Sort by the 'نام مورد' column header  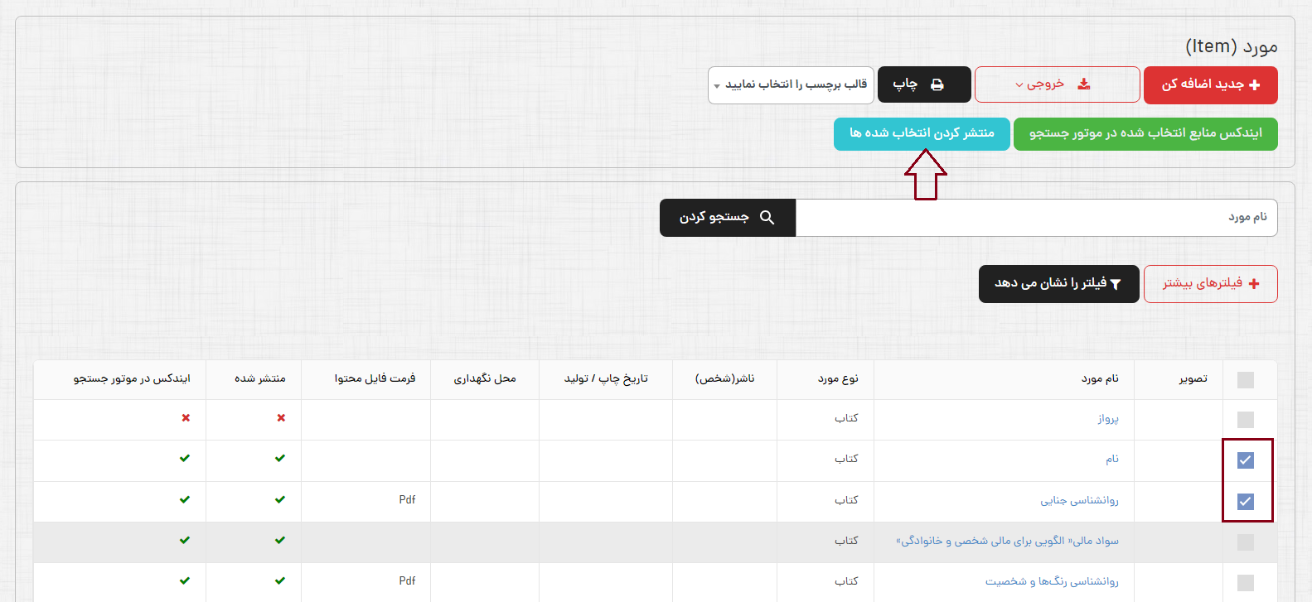tap(1099, 378)
